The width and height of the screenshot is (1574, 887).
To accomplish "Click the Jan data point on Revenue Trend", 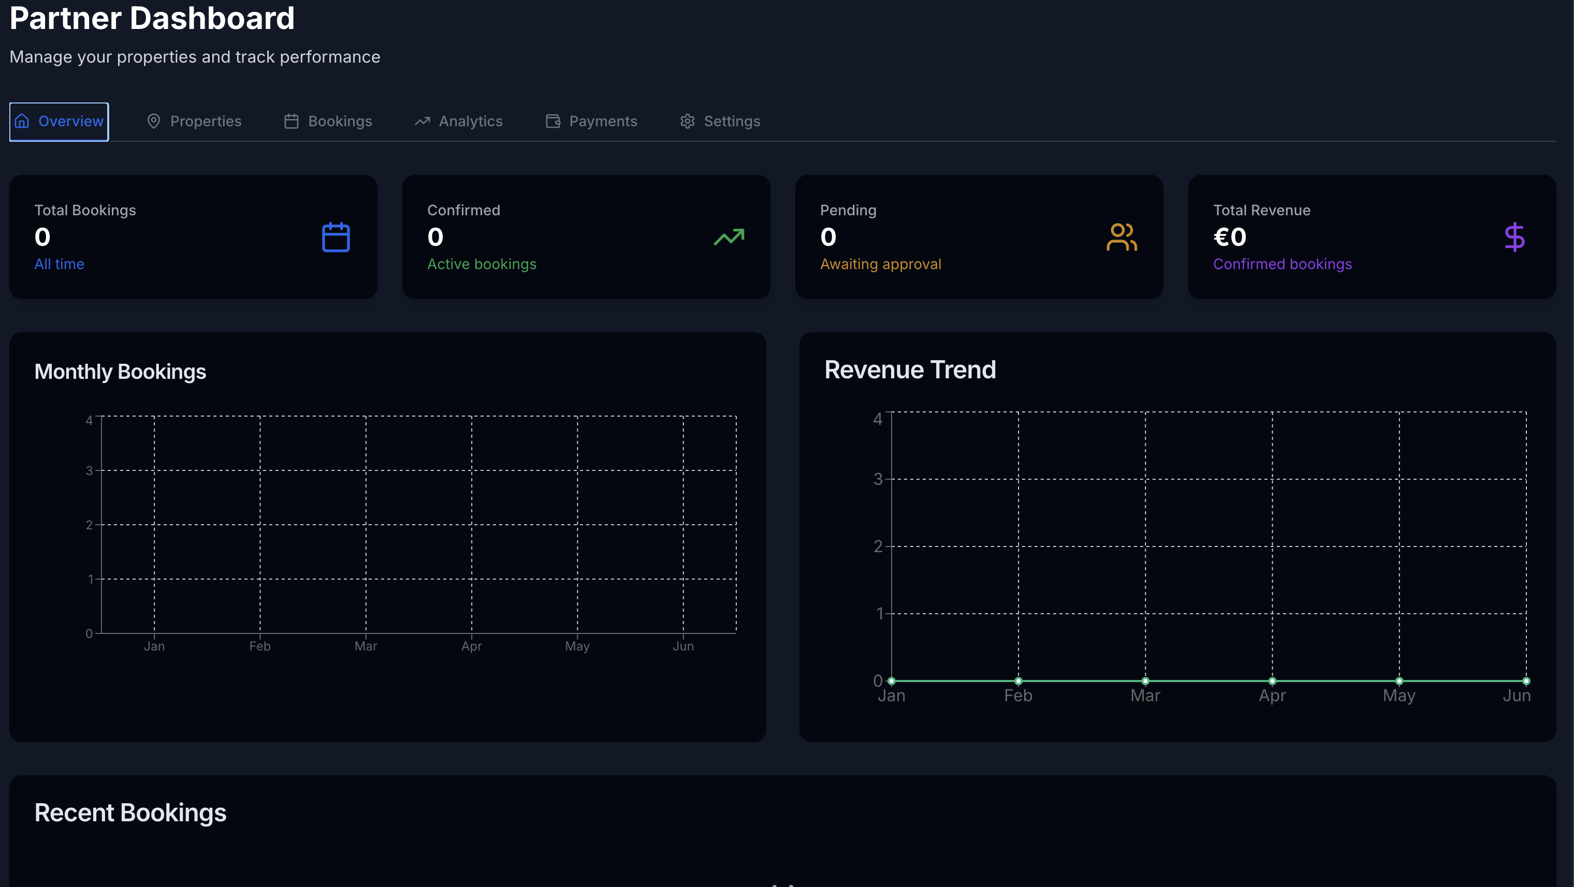I will point(892,681).
